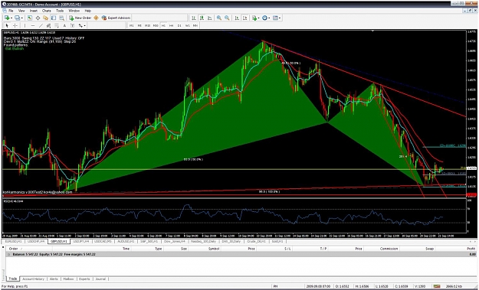The image size is (479, 290).
Task: Toggle the Market Watch window icon
Action: (x=30, y=18)
